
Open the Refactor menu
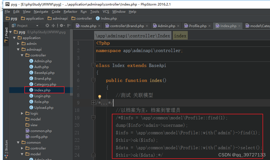point(70,12)
